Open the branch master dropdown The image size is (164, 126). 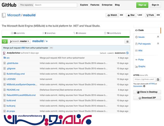click(20, 41)
